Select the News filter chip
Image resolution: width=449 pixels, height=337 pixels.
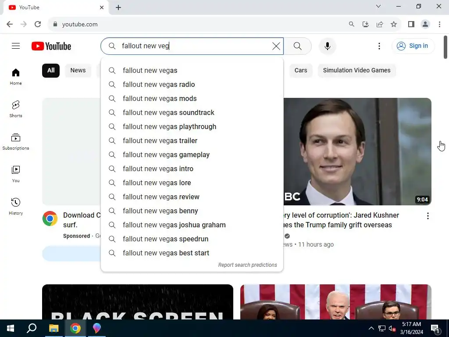(x=78, y=71)
